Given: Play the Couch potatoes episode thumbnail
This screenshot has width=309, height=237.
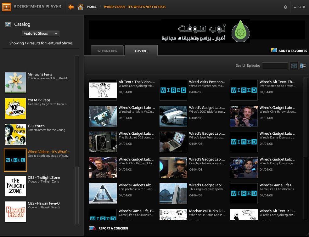Looking at the screenshot, I should click(x=173, y=167).
